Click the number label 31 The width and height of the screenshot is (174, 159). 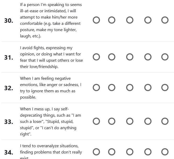pos(9,57)
